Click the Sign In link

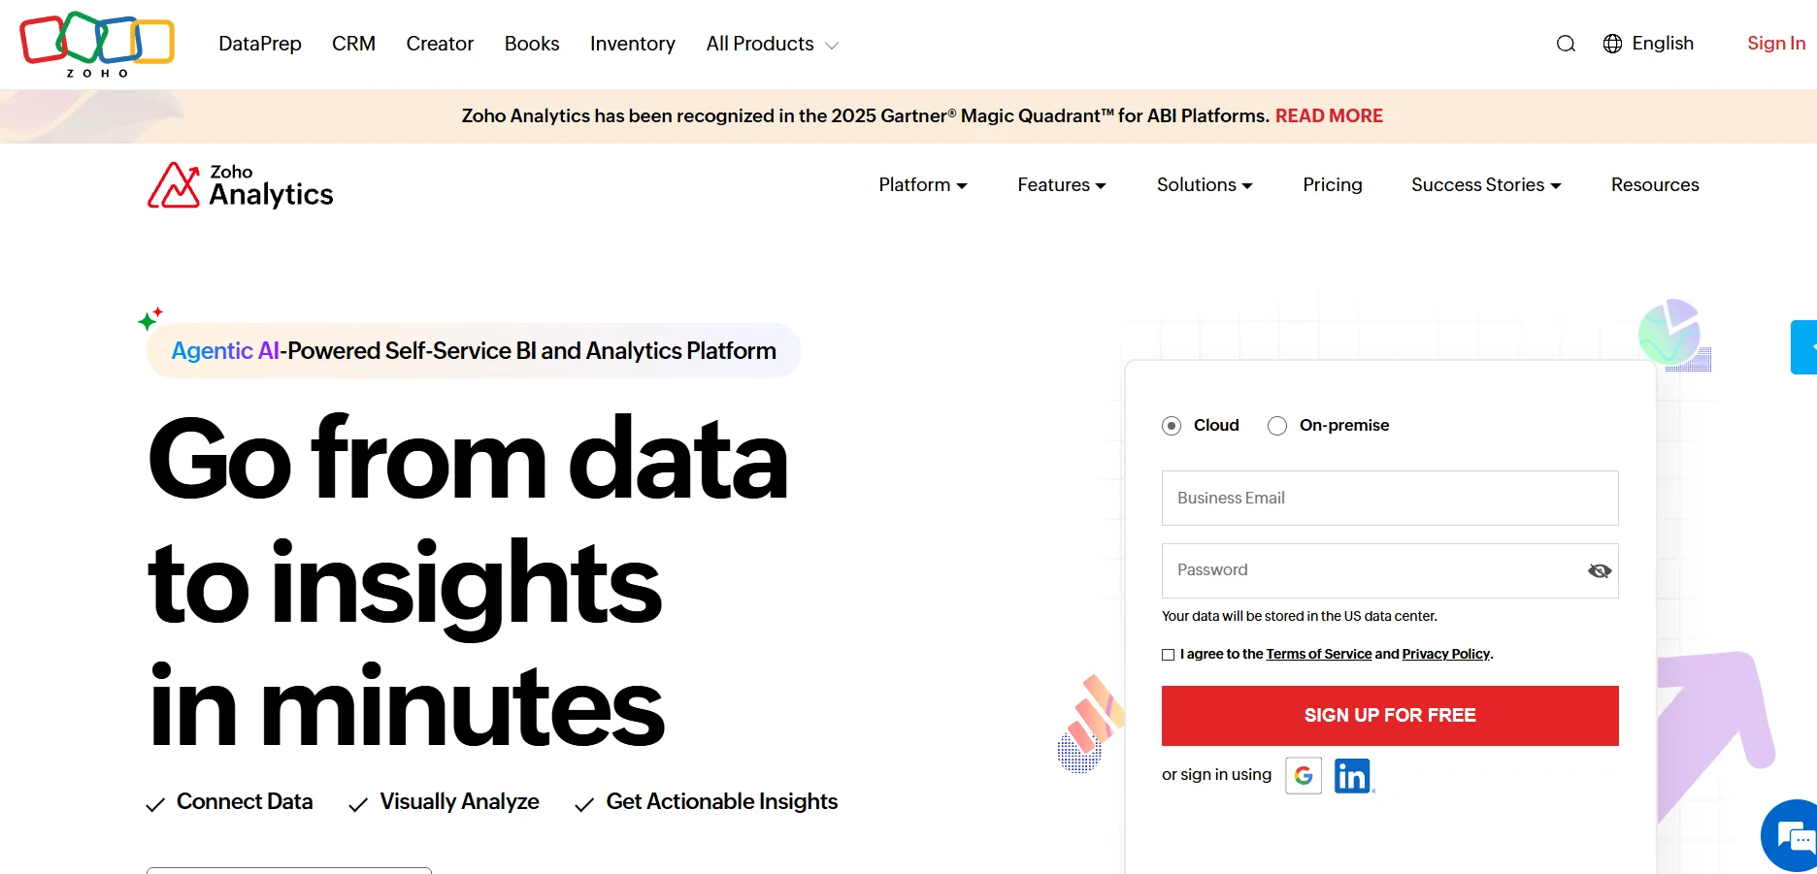[1775, 44]
